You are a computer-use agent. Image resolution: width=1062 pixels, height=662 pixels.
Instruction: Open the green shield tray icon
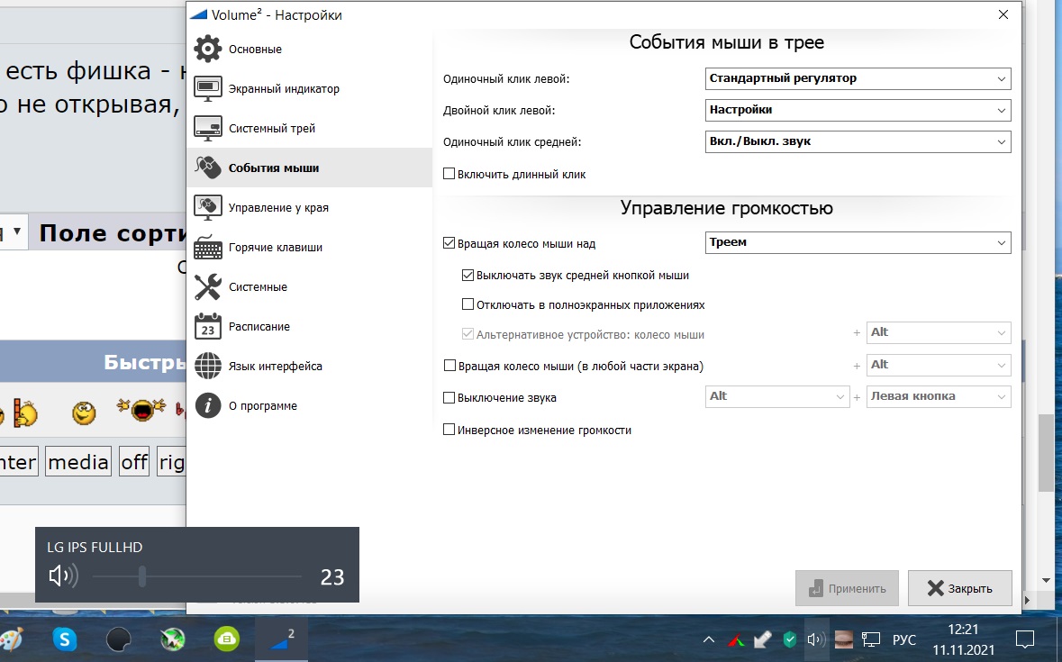point(790,639)
